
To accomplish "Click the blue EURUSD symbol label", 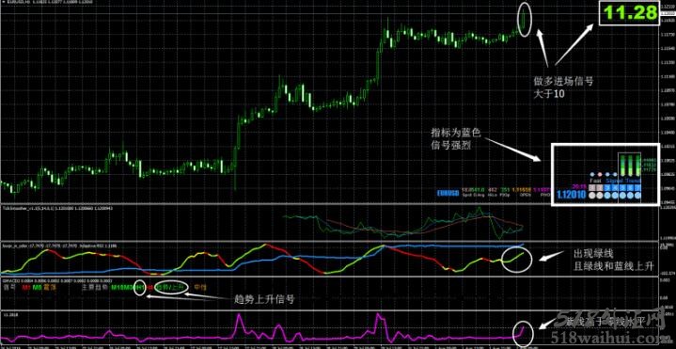I will point(448,193).
